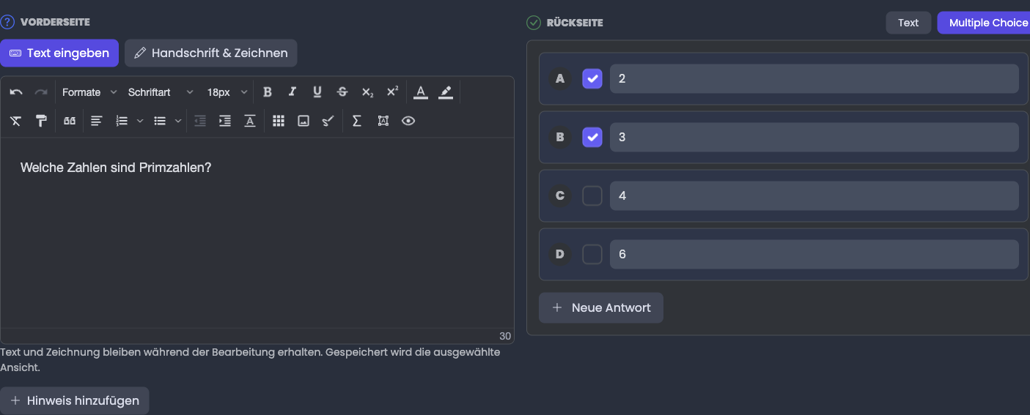Decrease the text indent
This screenshot has height=415, width=1030.
[200, 121]
